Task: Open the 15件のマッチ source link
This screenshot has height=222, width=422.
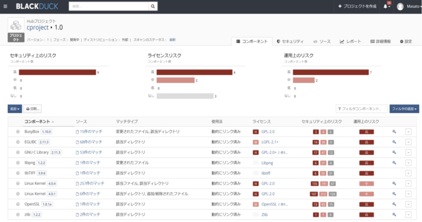Action: (89, 132)
